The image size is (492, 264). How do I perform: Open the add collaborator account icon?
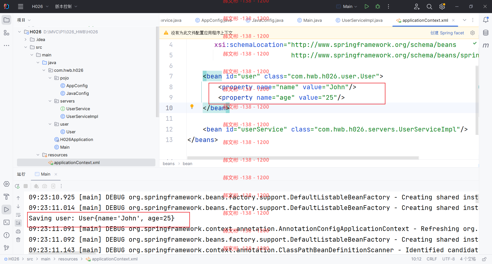click(417, 6)
